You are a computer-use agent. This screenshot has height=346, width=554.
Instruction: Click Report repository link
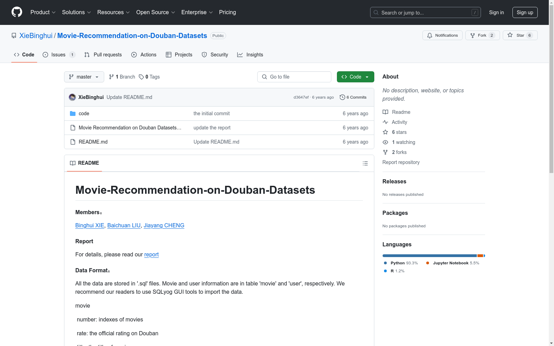click(401, 162)
